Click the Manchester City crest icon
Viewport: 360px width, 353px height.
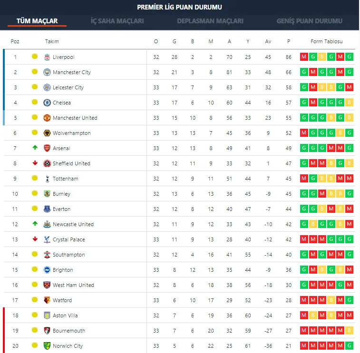tap(47, 72)
